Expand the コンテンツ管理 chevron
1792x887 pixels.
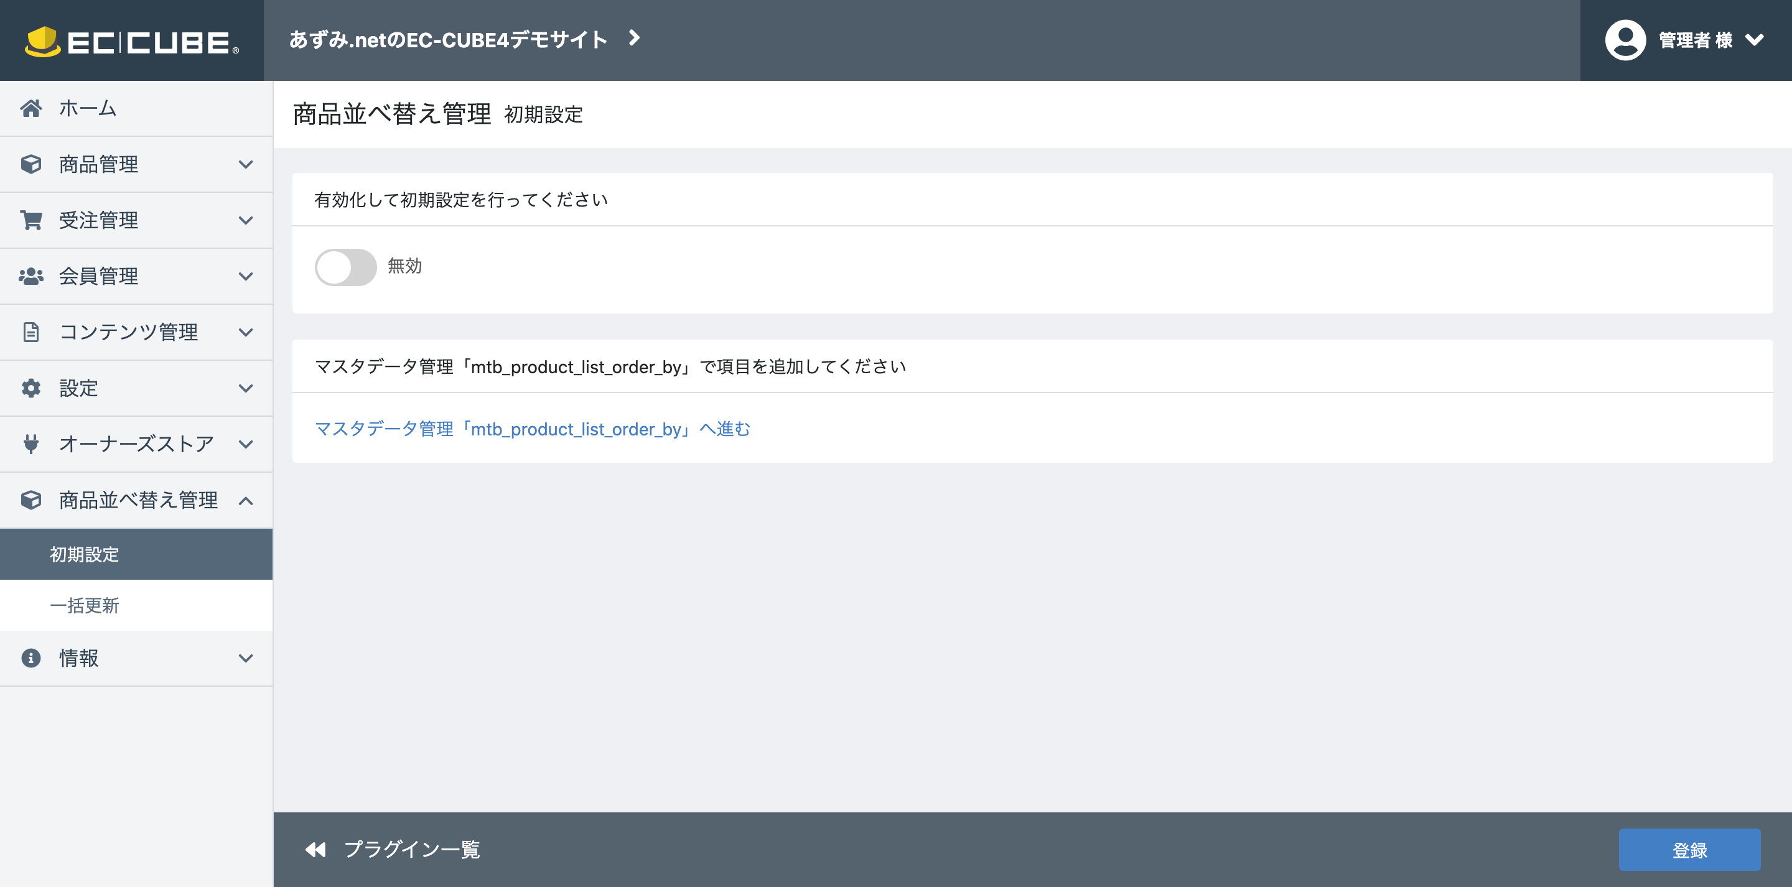click(x=246, y=333)
